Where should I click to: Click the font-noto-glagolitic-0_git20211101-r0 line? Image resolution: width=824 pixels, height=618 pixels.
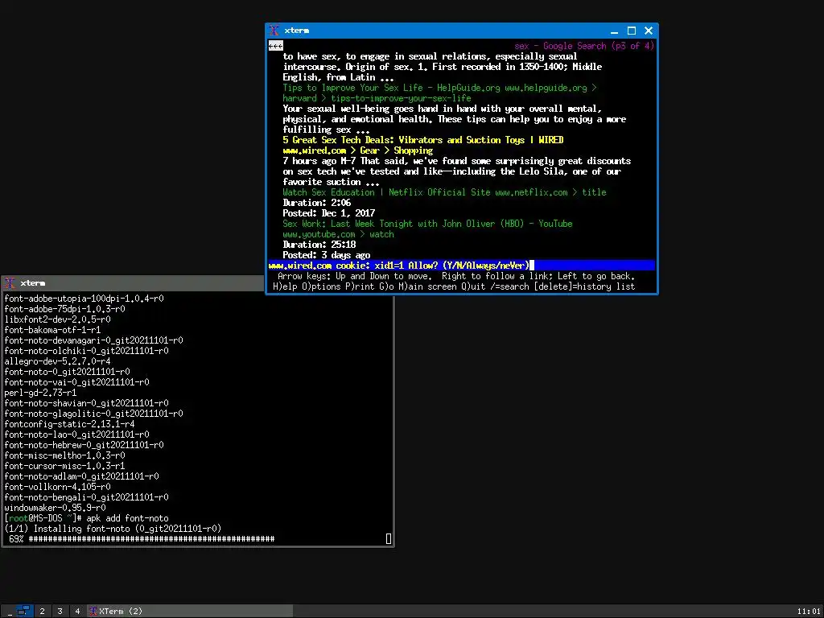click(93, 414)
